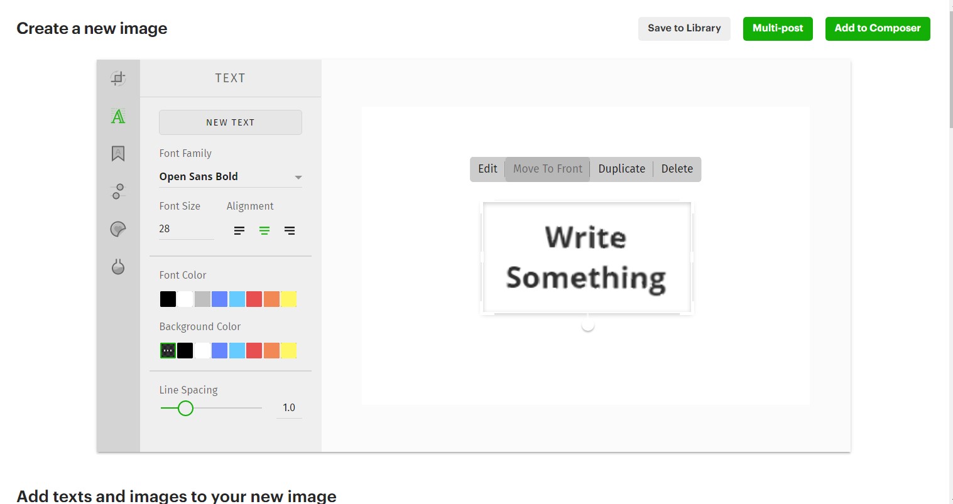Click the Line Spacing slider handle
This screenshot has height=504, width=953.
tap(185, 409)
